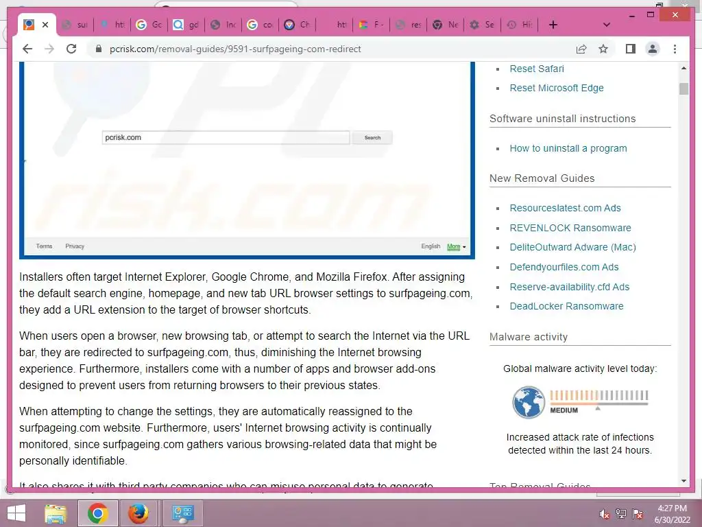Open Chrome three-dot menu
This screenshot has width=702, height=527.
click(x=675, y=49)
